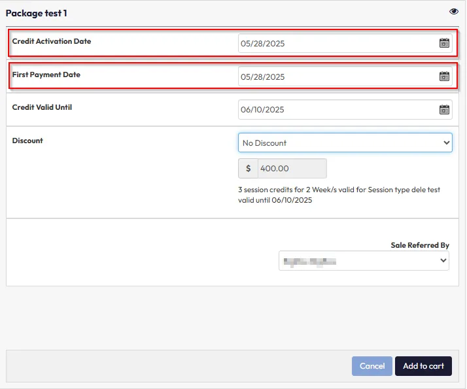The image size is (467, 389).
Task: Click the session credits description text
Action: click(x=339, y=195)
